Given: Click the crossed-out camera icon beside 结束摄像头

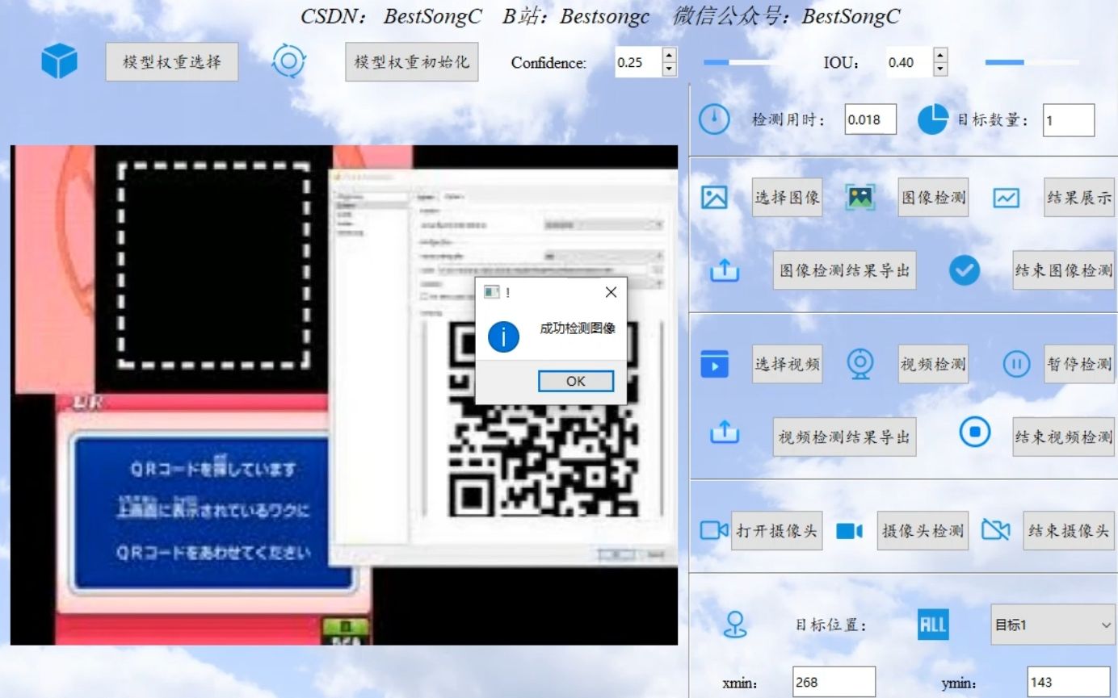Looking at the screenshot, I should pos(996,530).
